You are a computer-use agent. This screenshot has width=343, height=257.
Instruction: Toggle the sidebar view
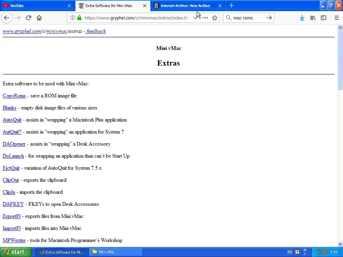coord(324,18)
